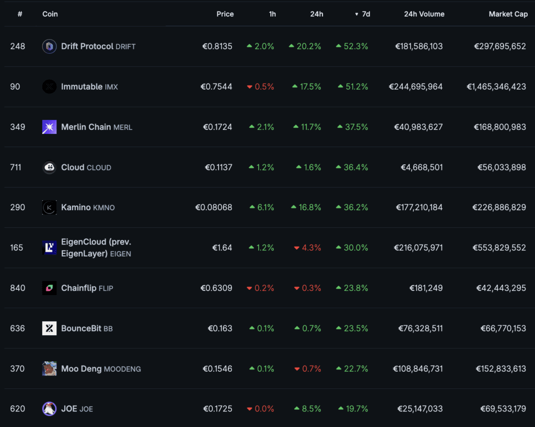This screenshot has height=427, width=535.
Task: Click JOE 24h change 8.5%
Action: tap(307, 409)
